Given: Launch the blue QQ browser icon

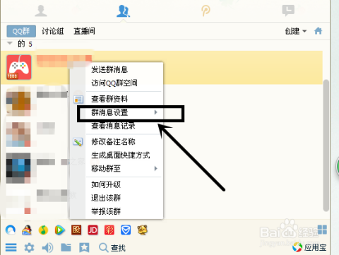Looking at the screenshot, I should [x=11, y=230].
